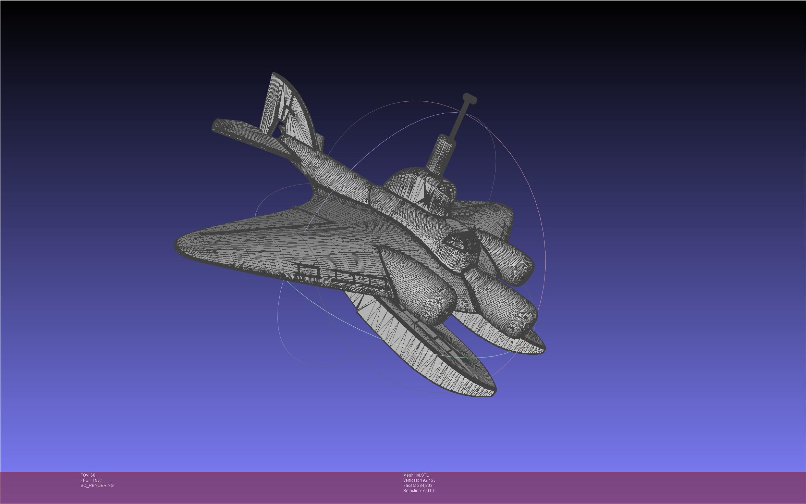
Task: Click the FOV: 60 readout
Action: 88,475
